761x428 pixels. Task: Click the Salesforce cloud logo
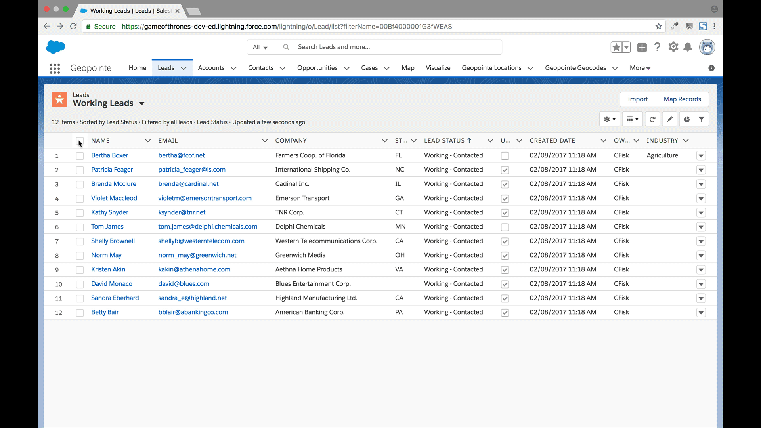pos(55,47)
